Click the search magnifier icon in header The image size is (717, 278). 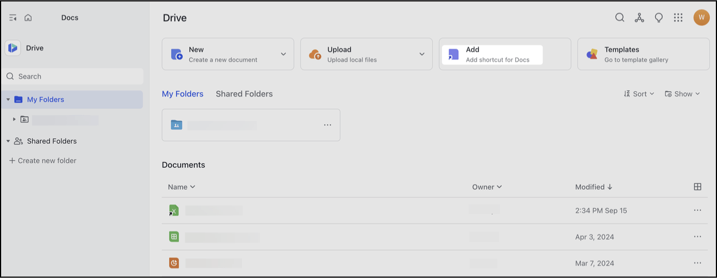coord(620,18)
